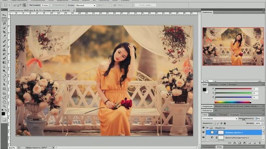The image size is (266, 149).
Task: Toggle lock image pixels brush icon
Action: [x=218, y=123]
